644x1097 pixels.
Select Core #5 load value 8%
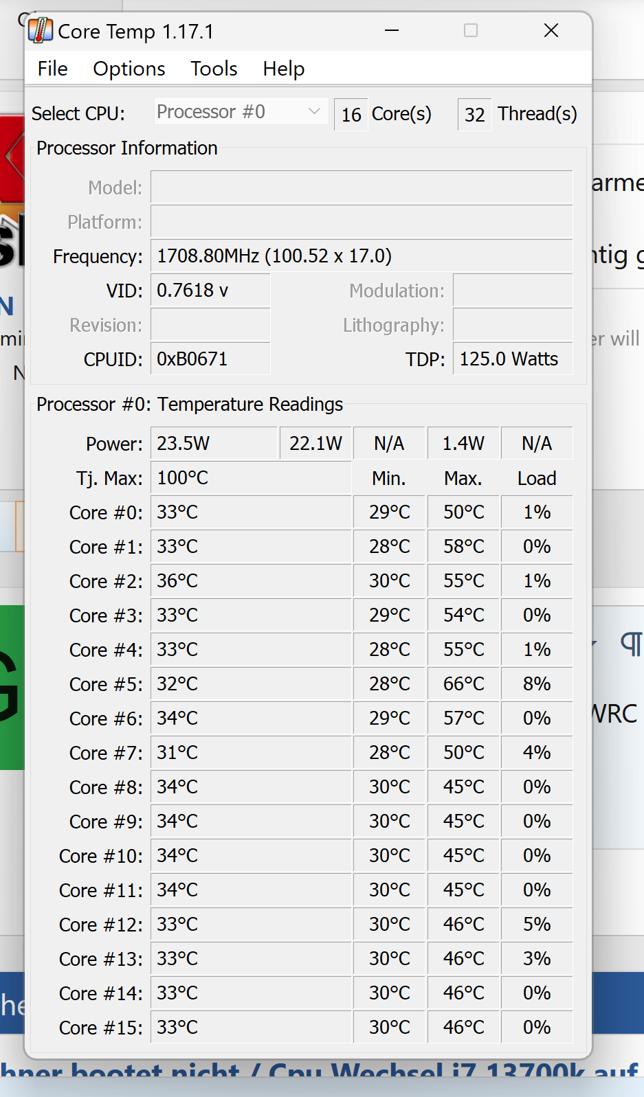click(537, 684)
